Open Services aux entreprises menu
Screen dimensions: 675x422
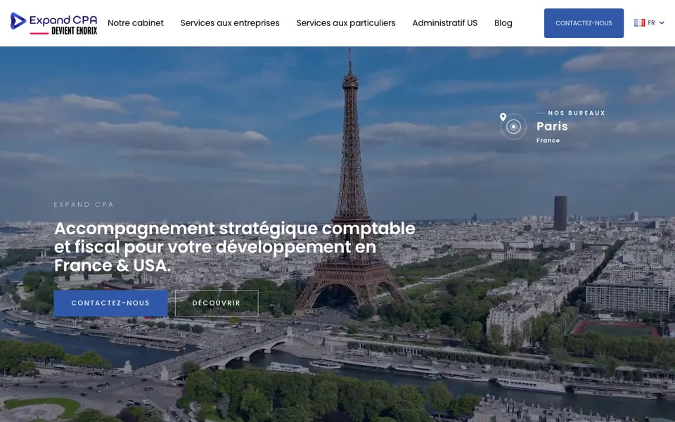[x=230, y=23]
